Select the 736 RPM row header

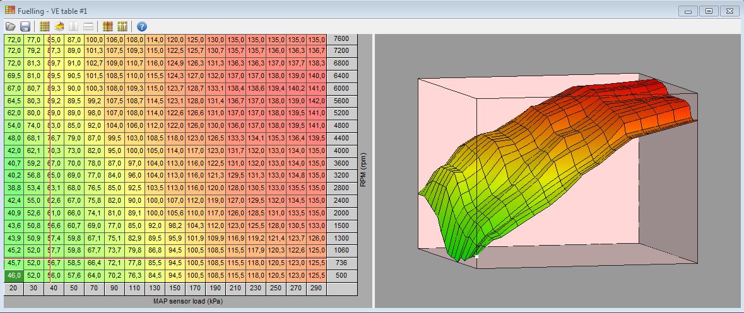341,263
